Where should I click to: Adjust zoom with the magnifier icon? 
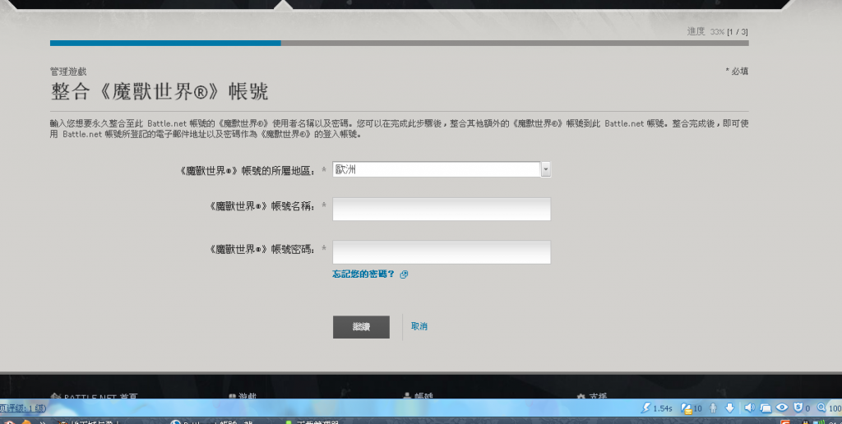(821, 408)
